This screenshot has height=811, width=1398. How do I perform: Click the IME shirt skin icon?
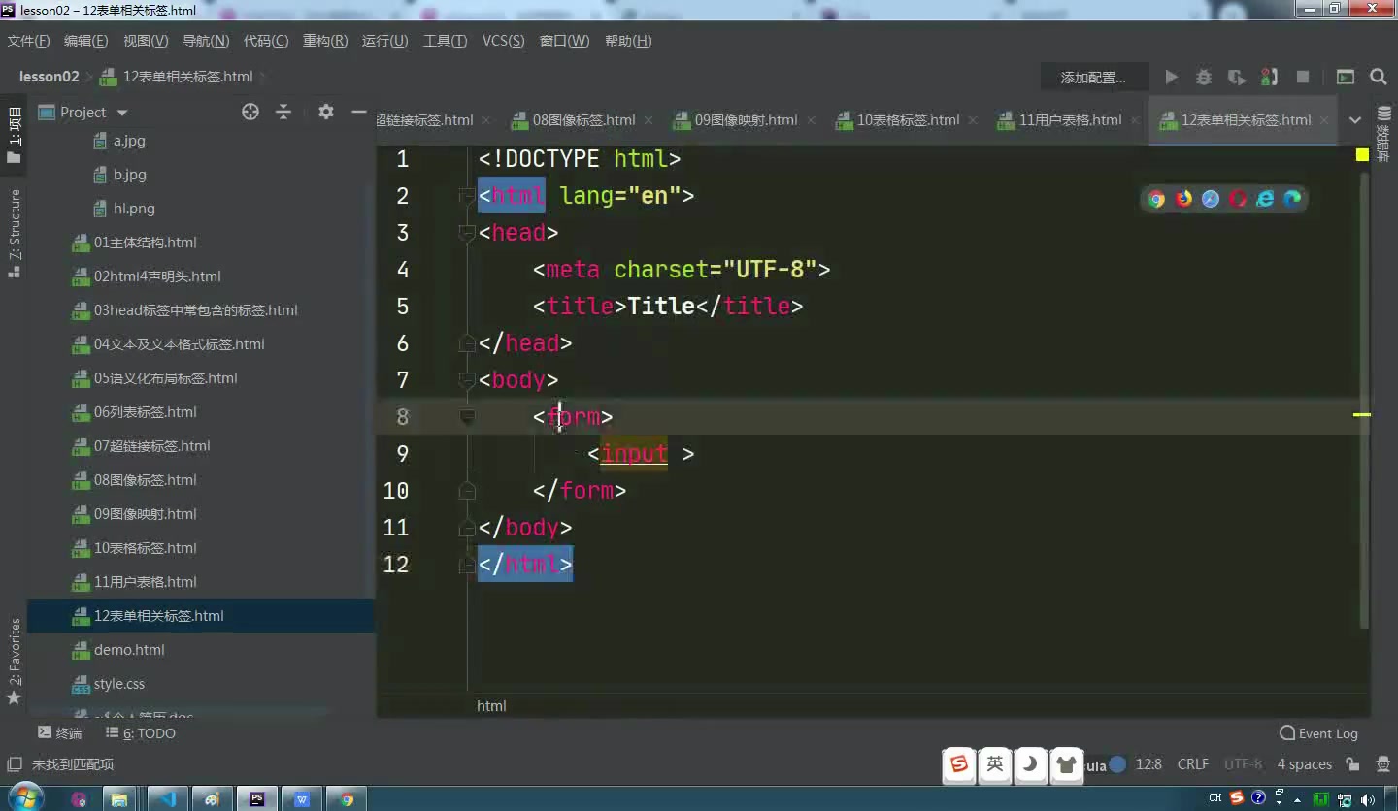pos(1066,764)
